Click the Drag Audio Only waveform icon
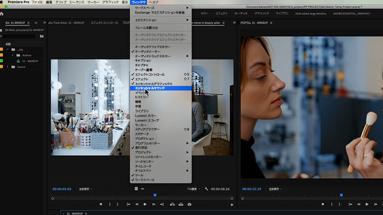Screen dimensions: 383x215 [143, 189]
